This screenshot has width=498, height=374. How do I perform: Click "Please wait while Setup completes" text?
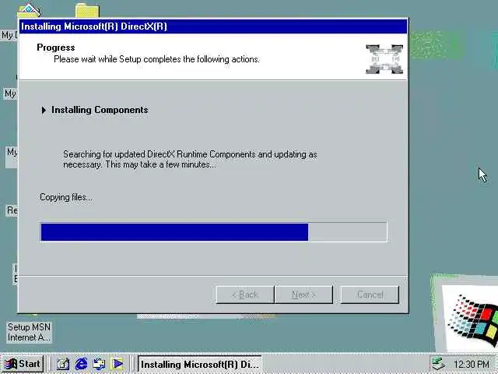click(117, 59)
